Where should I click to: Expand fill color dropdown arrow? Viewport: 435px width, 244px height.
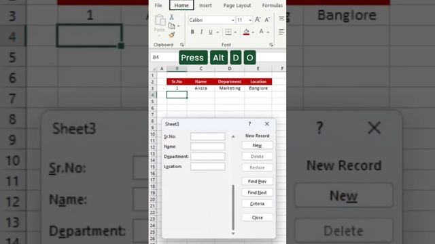(x=253, y=33)
